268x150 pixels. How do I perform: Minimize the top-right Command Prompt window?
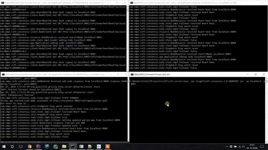pos(262,3)
